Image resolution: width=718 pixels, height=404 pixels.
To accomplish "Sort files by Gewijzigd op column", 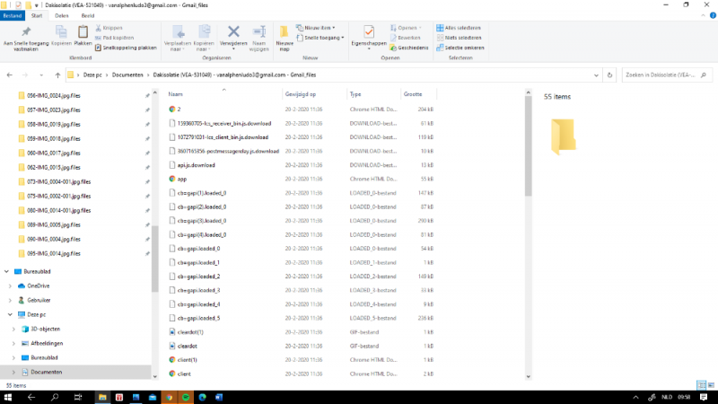I will (x=302, y=93).
